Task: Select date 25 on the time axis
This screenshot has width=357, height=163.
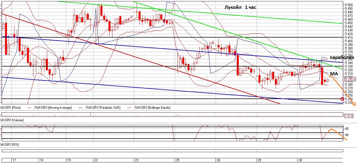Action: tap(177, 160)
